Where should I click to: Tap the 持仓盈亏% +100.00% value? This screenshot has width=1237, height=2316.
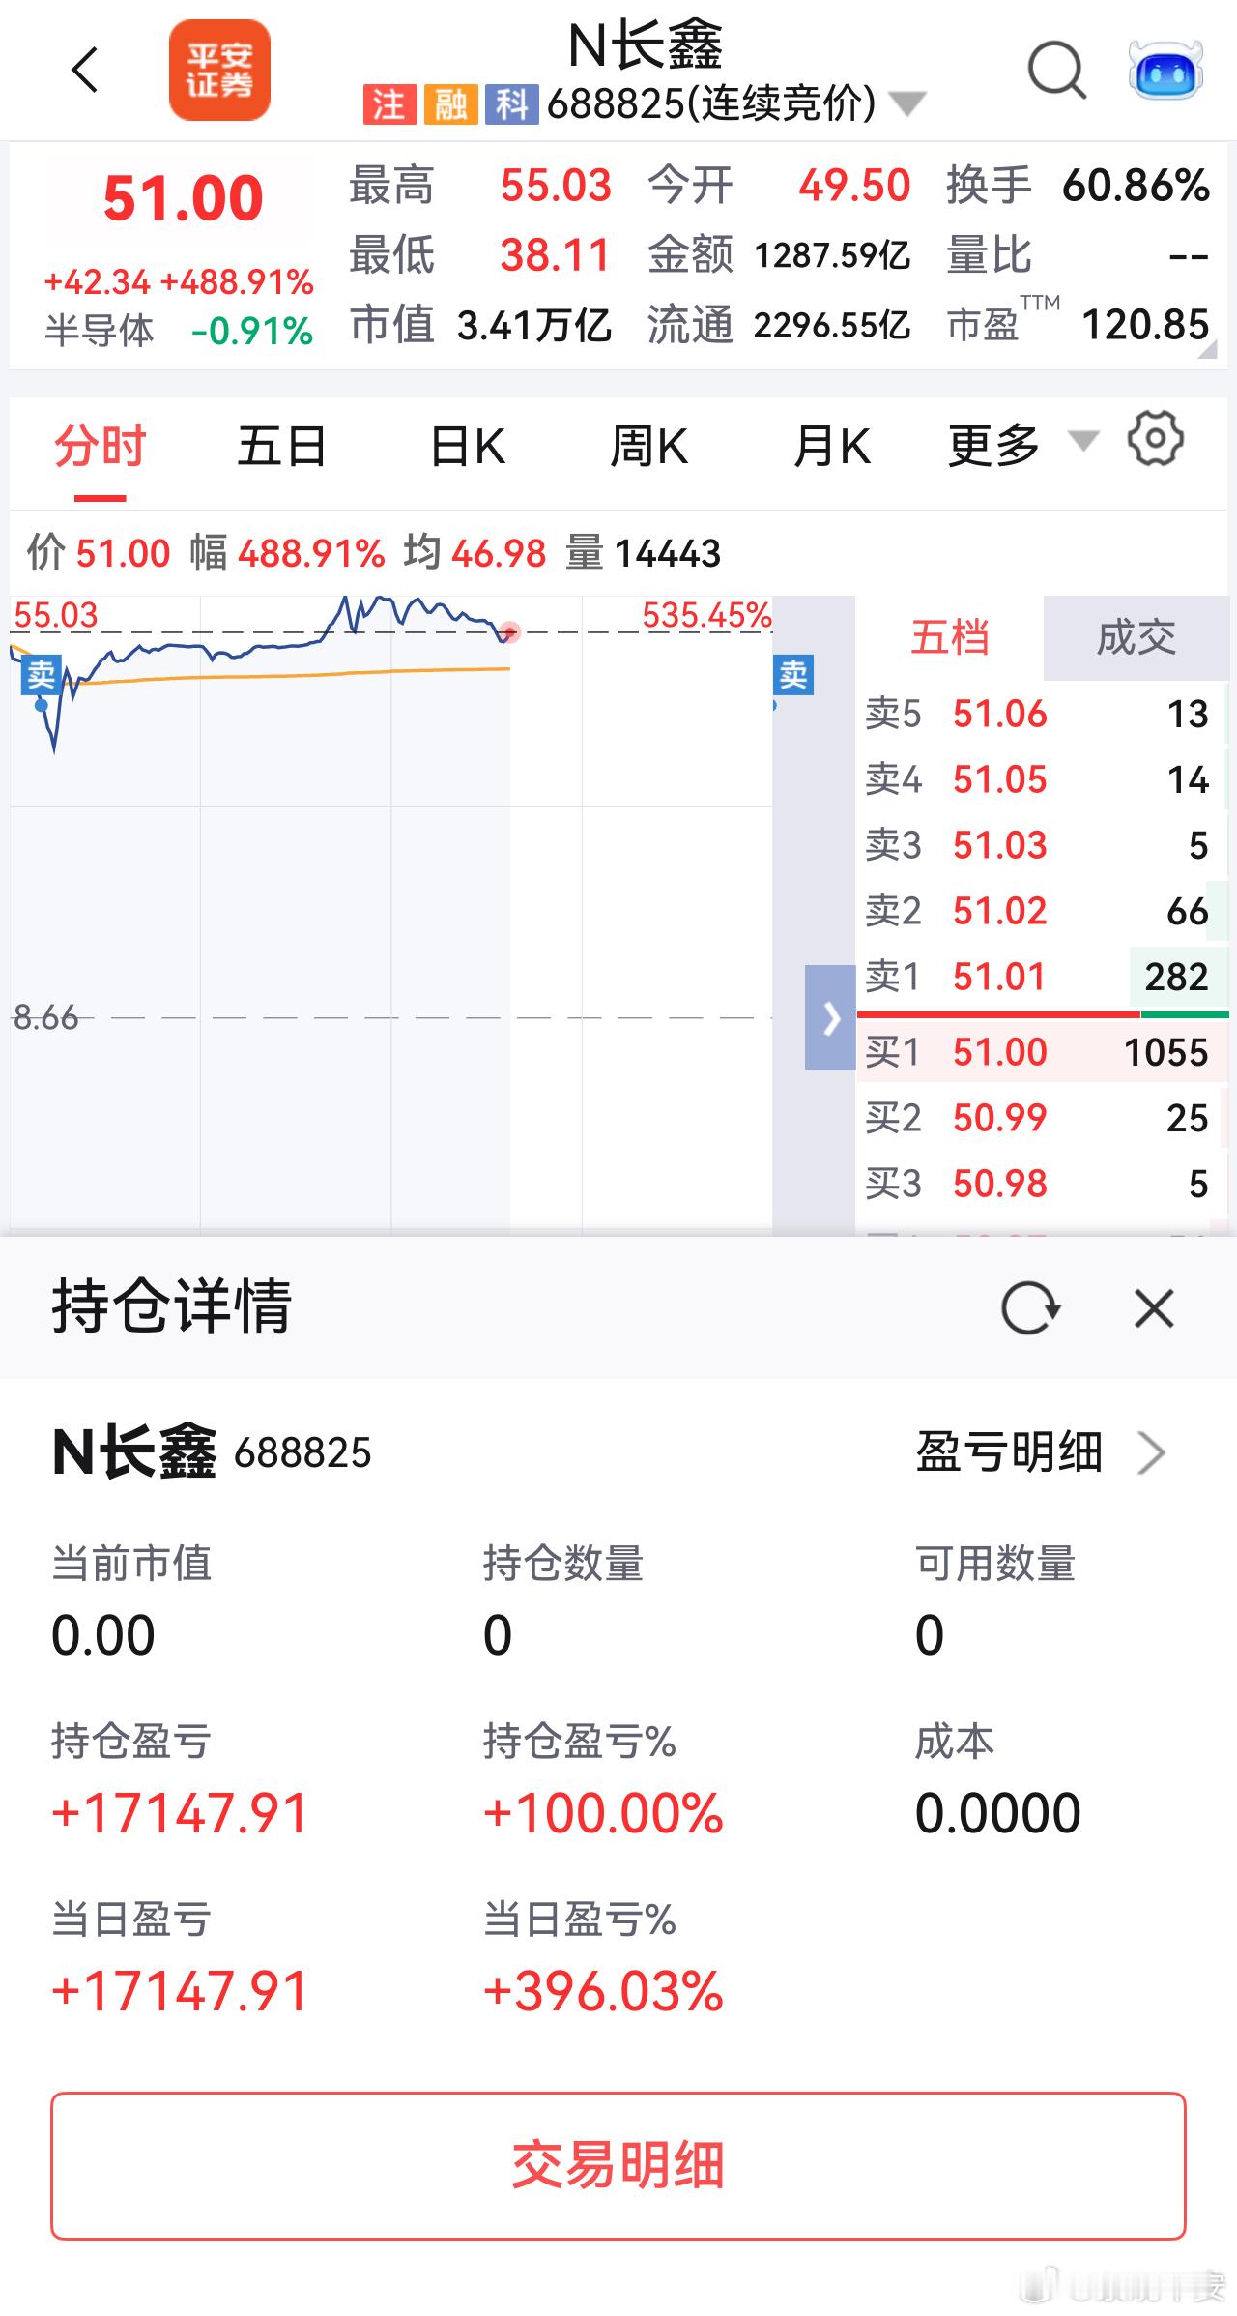point(603,1813)
